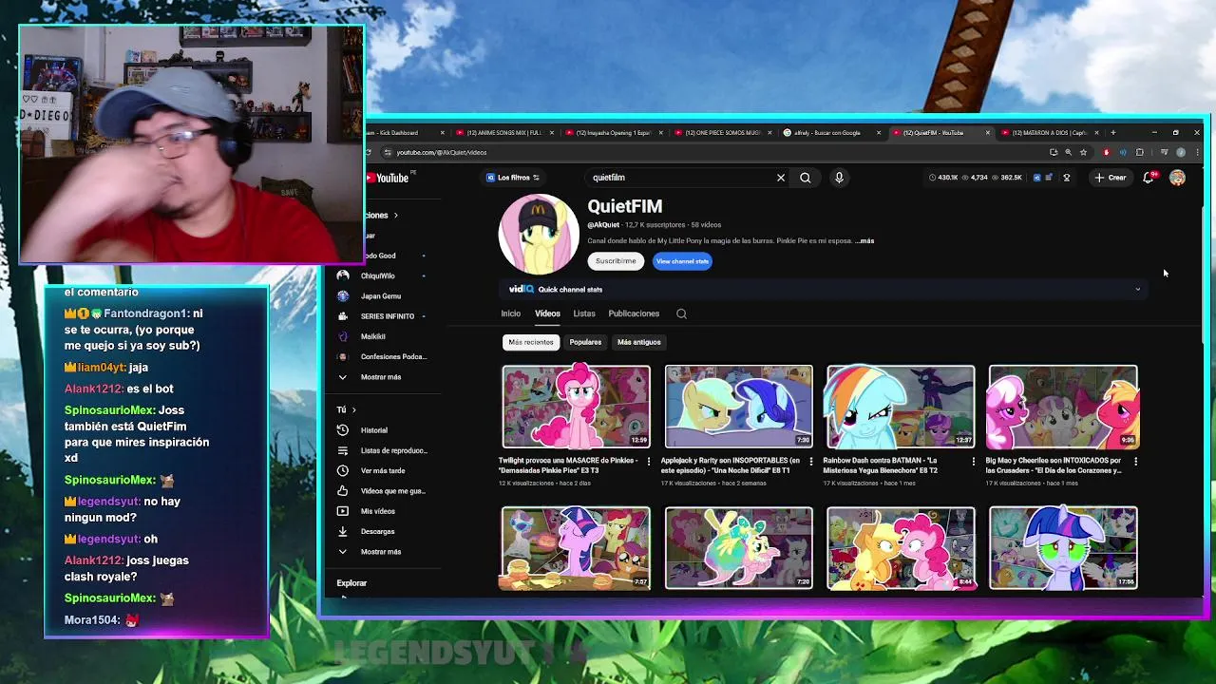Open options menu for Twilight provoca MASACRE video

tap(649, 462)
